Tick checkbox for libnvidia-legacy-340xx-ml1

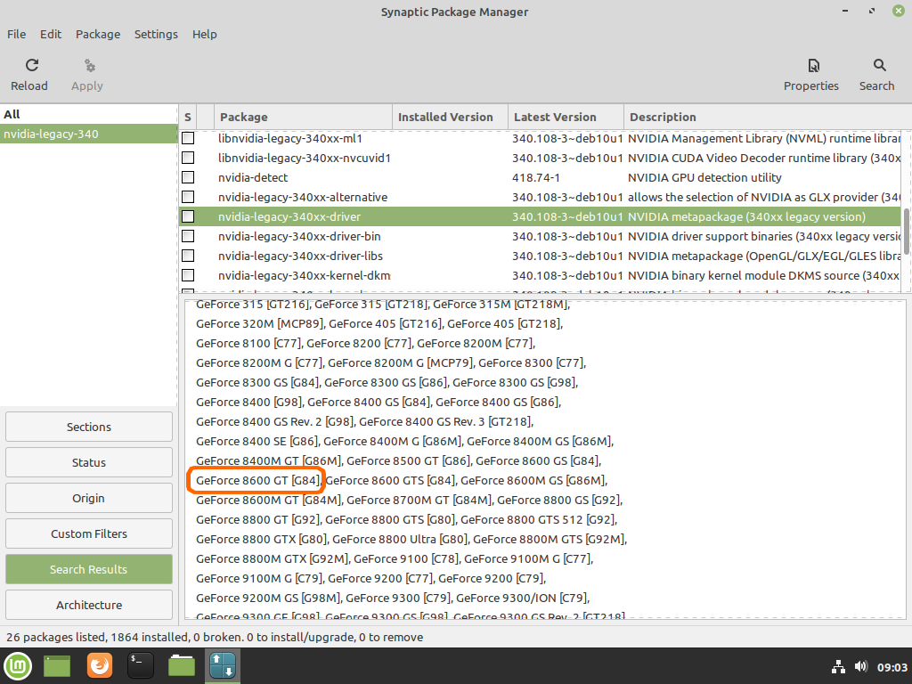coord(188,138)
